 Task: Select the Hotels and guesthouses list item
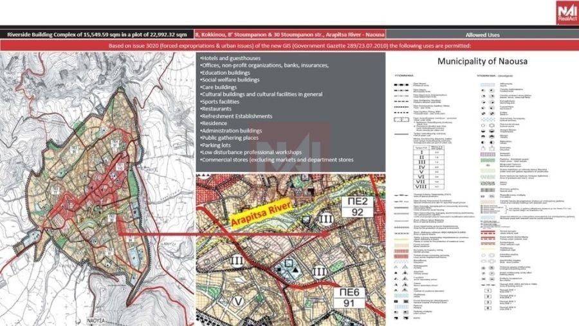coord(231,59)
